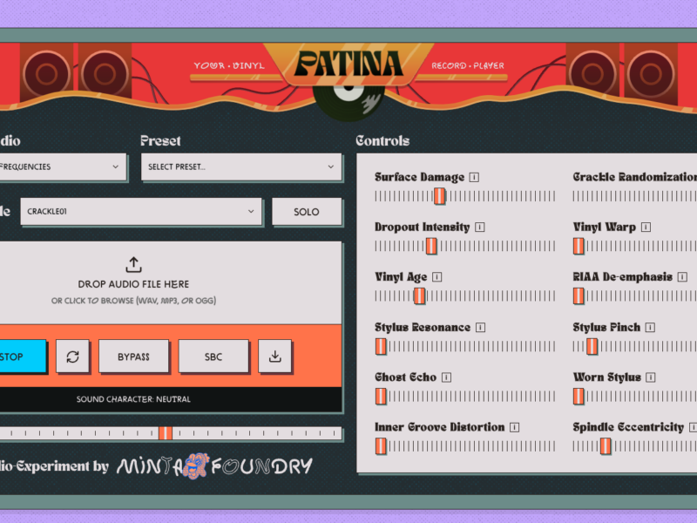Click the playback position slider handle
Image resolution: width=697 pixels, height=523 pixels.
[x=166, y=433]
